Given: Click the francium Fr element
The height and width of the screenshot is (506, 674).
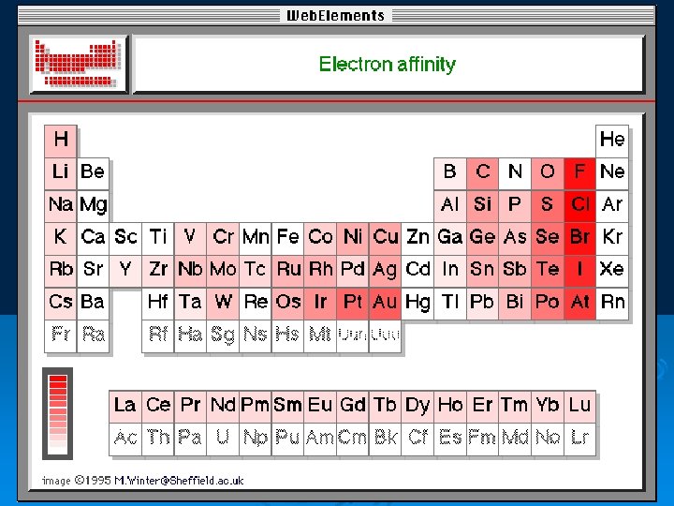Looking at the screenshot, I should pos(61,336).
